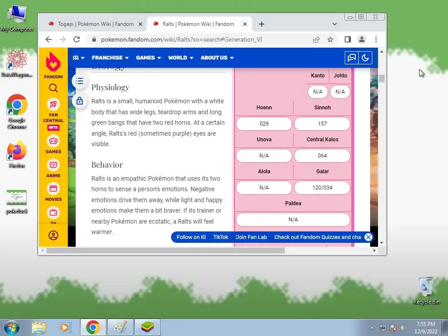
Task: Open Check out Fandom Quizzes link
Action: (318, 237)
